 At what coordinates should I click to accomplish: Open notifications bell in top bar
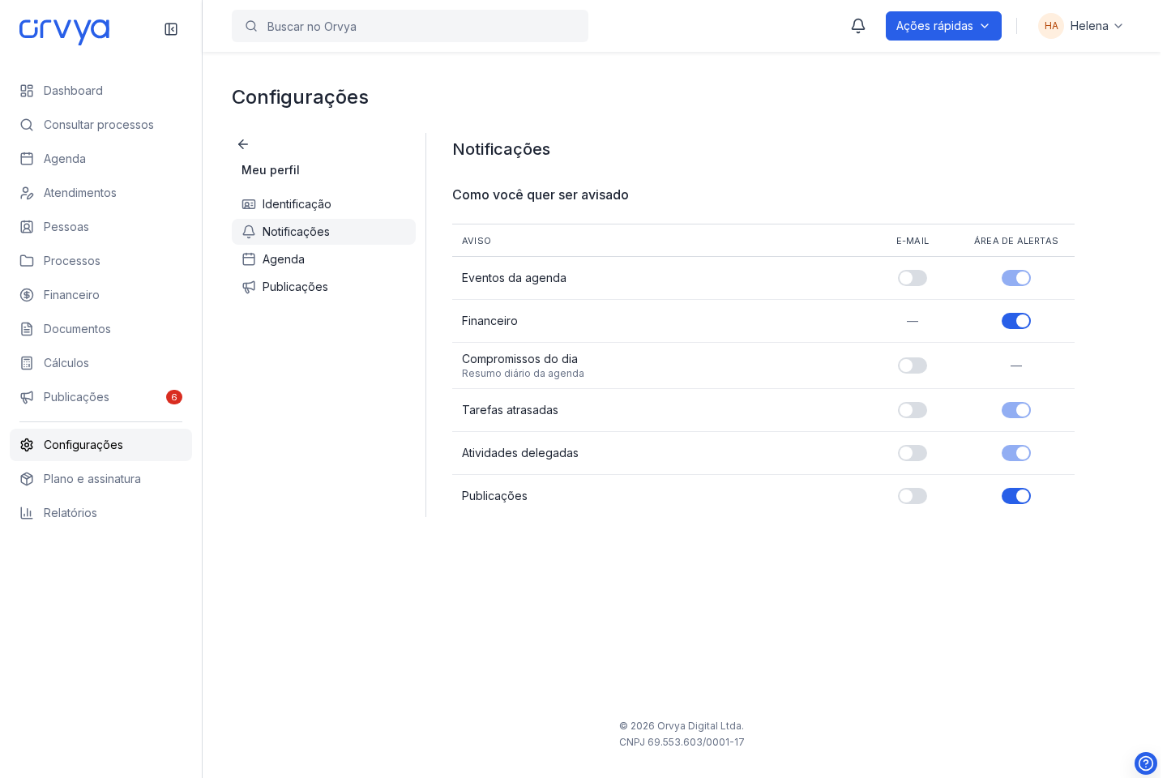tap(858, 26)
